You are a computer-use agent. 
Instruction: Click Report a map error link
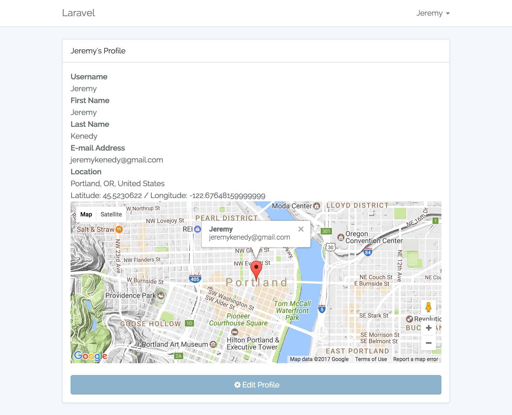click(x=416, y=359)
